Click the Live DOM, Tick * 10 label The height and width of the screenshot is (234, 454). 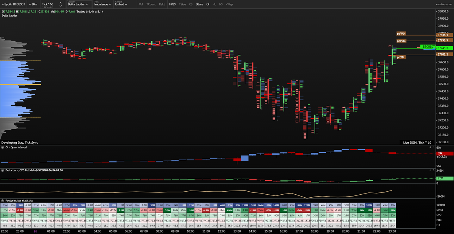(417, 142)
